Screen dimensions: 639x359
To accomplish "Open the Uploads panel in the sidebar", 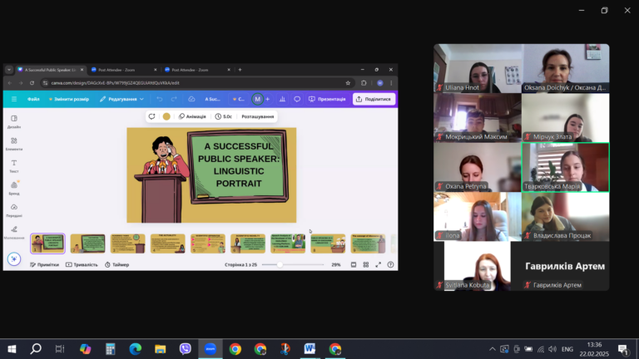I will point(14,210).
